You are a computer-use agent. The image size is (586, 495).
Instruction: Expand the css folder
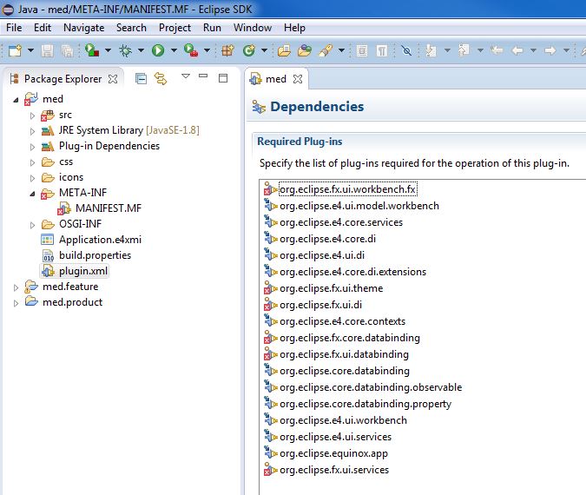click(32, 162)
